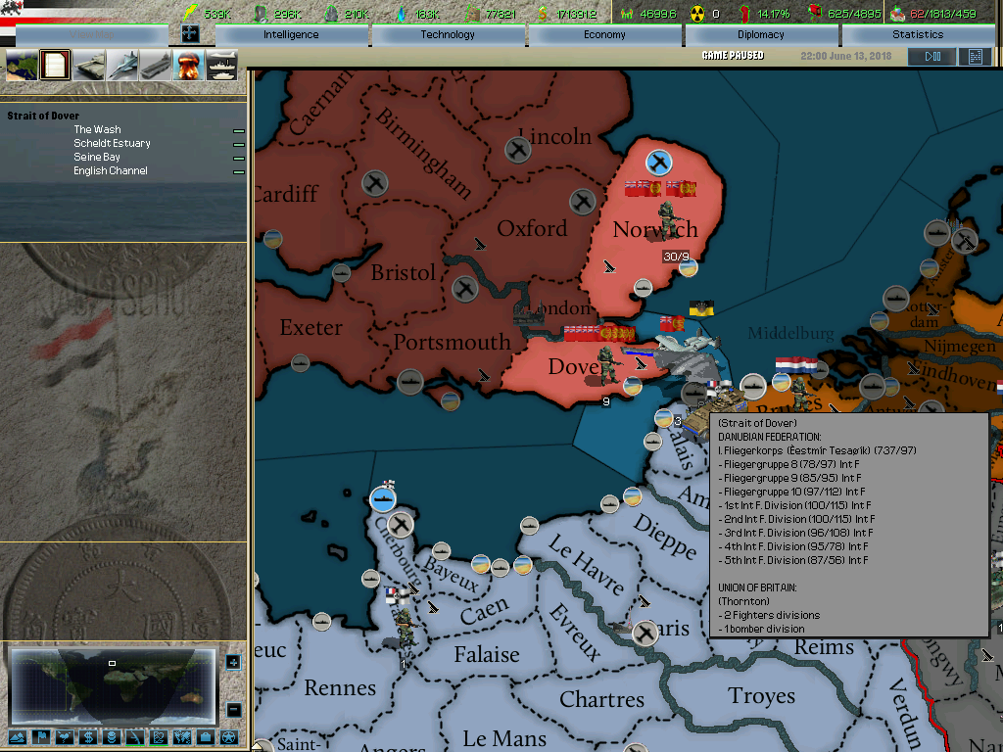Open the air units jet icon

point(123,66)
